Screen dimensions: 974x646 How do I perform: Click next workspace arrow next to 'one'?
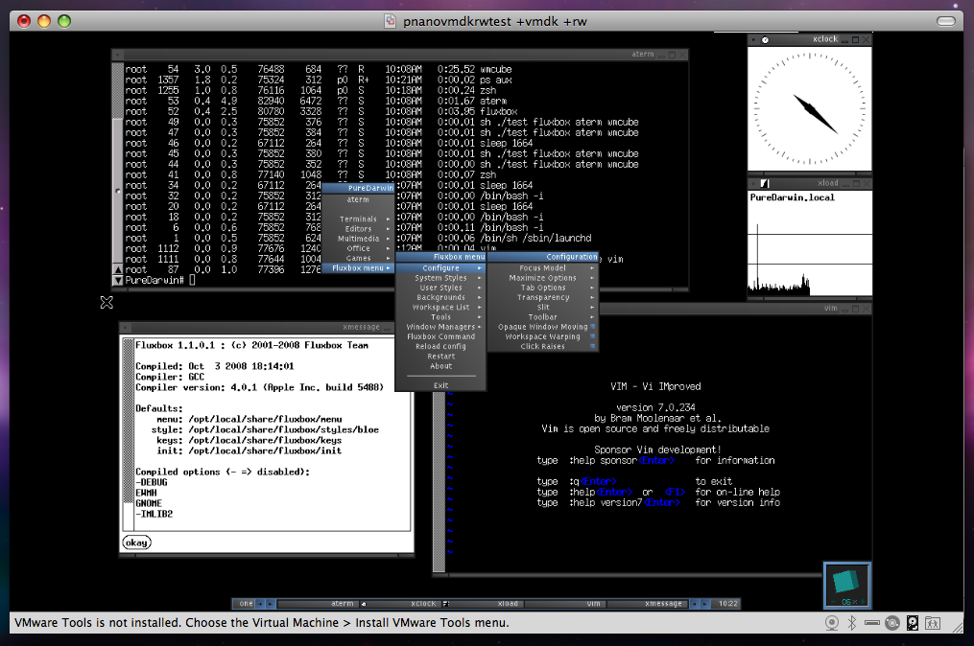[271, 603]
